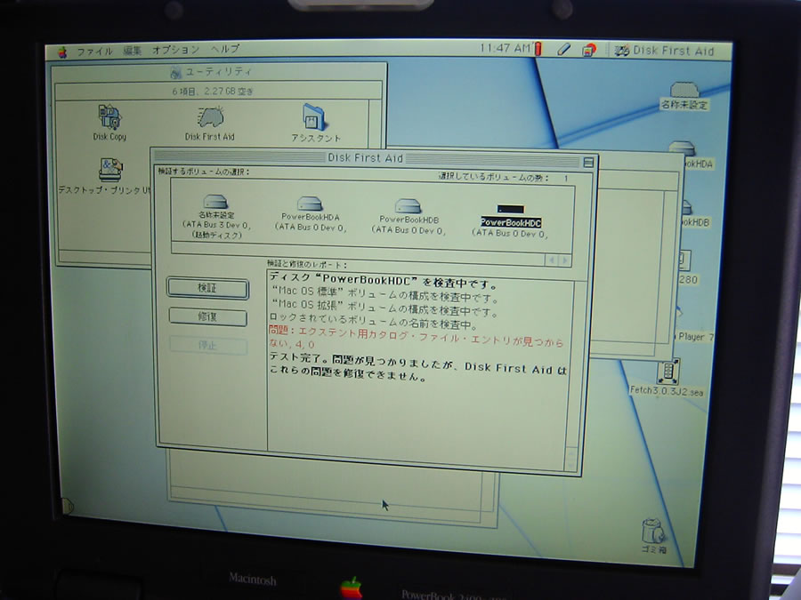Click the ディスク PowerBookHDC を検査中です line

pyautogui.click(x=383, y=281)
